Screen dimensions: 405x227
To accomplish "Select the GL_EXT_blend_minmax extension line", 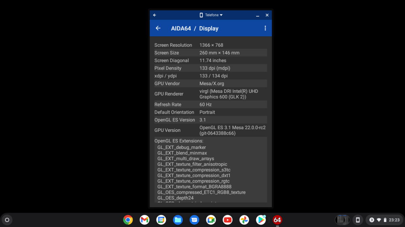I will (182, 153).
